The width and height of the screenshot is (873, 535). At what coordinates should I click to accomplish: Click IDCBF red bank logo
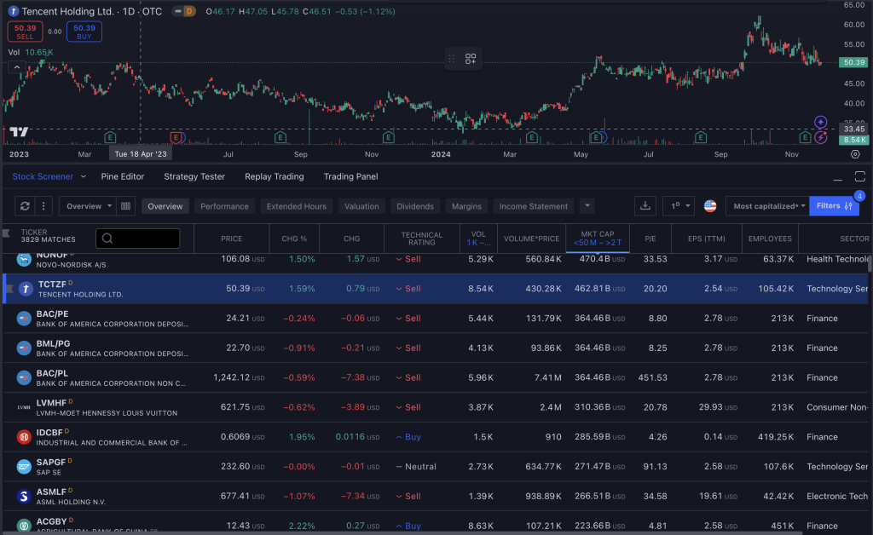coord(23,437)
